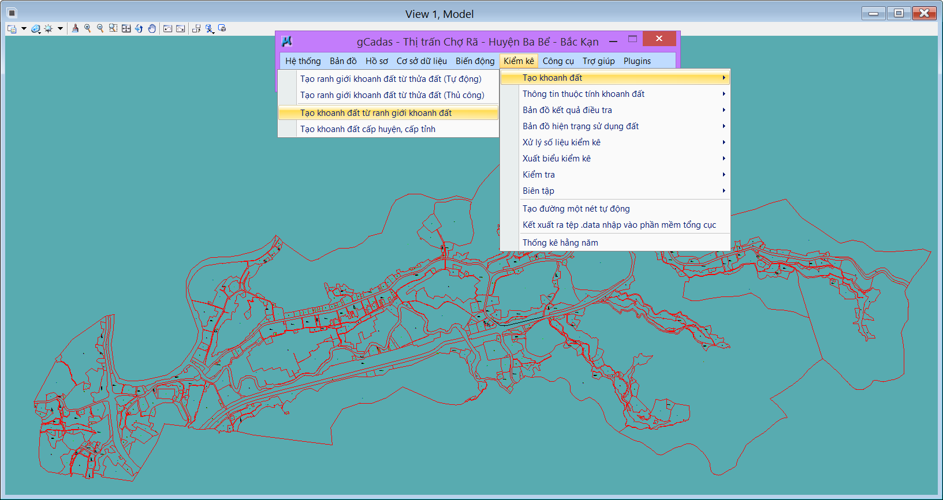Open the View Attributes dropdown arrow

[24, 28]
